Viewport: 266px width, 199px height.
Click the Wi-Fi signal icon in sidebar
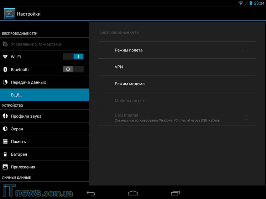(5, 57)
